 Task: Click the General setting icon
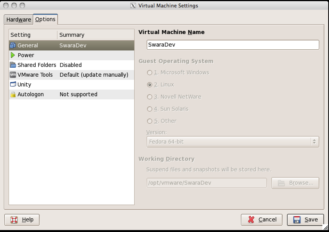click(x=13, y=45)
